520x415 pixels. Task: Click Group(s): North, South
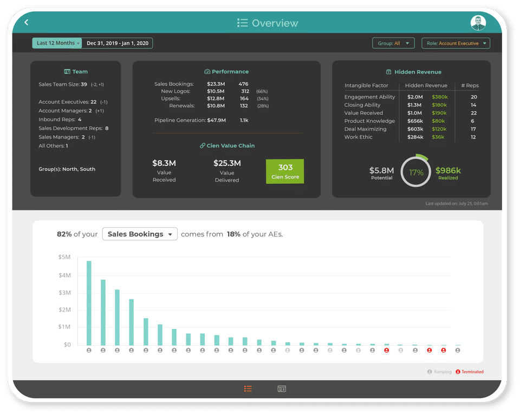click(x=67, y=169)
